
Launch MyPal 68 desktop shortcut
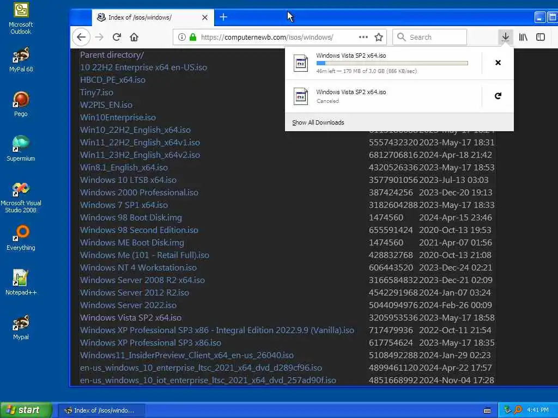pyautogui.click(x=21, y=59)
